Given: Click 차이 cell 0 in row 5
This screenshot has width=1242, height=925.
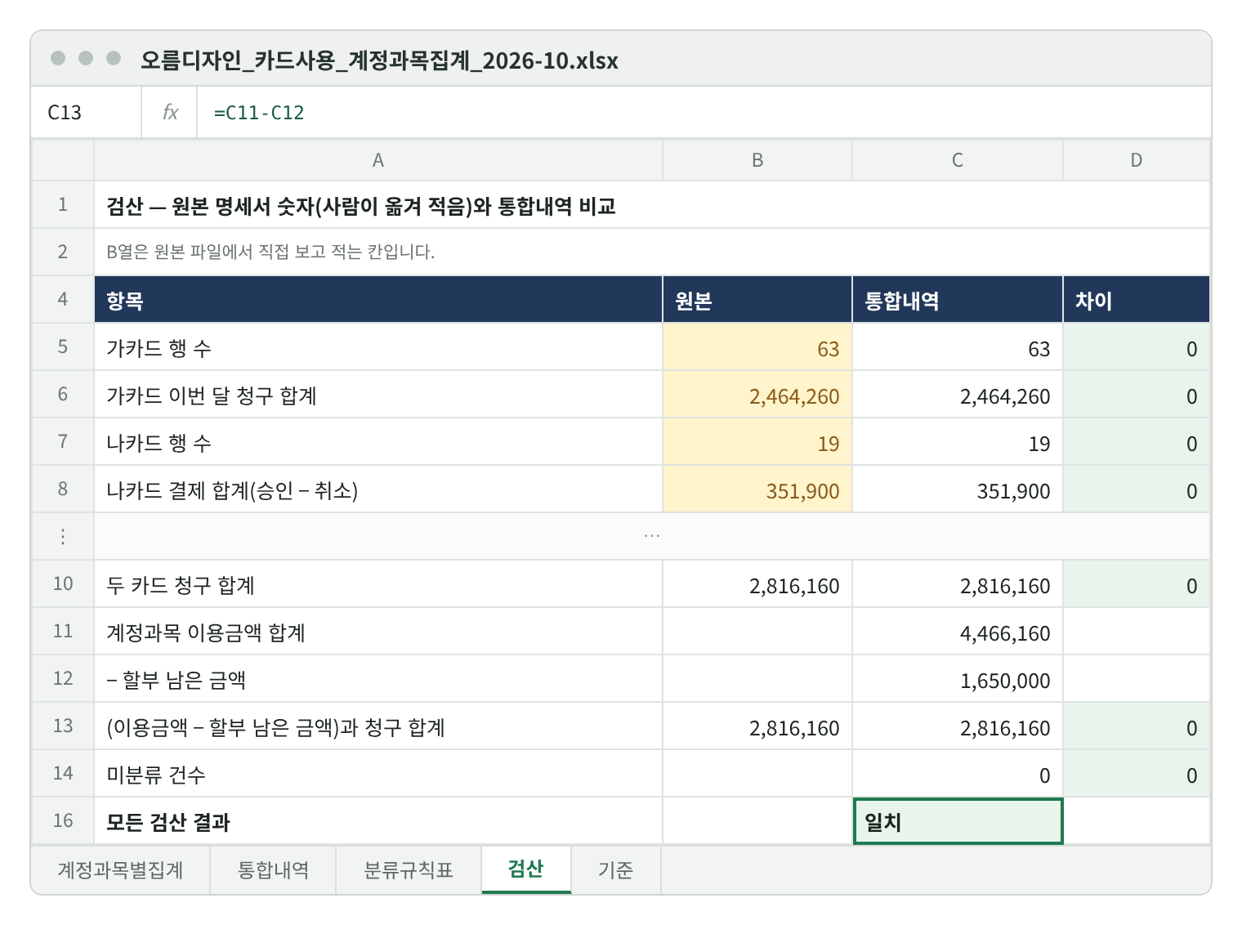Looking at the screenshot, I should [x=1137, y=347].
